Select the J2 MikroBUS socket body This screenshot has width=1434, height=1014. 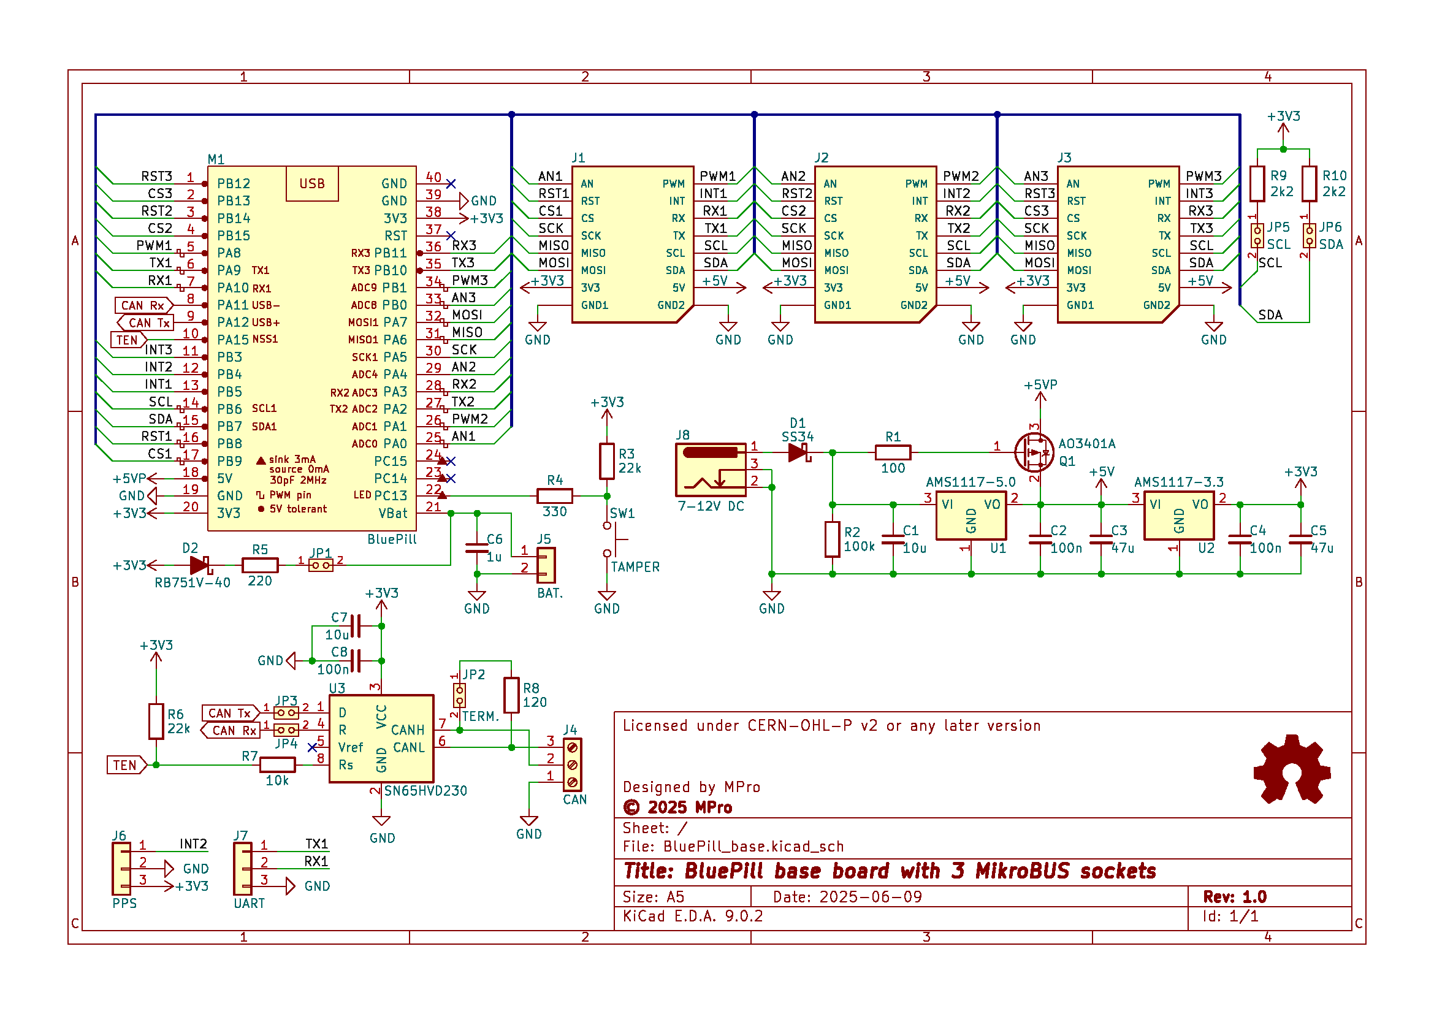pyautogui.click(x=875, y=244)
